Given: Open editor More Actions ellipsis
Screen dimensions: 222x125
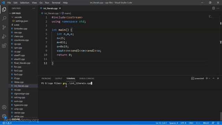Looking at the screenshot, I should point(218,8).
